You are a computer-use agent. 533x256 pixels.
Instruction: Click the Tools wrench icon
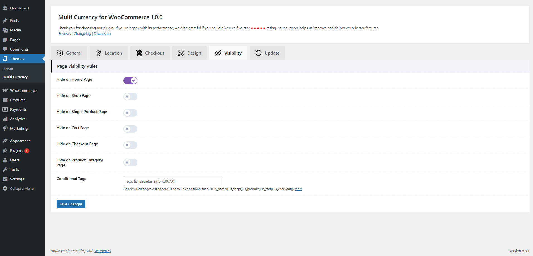click(x=5, y=169)
